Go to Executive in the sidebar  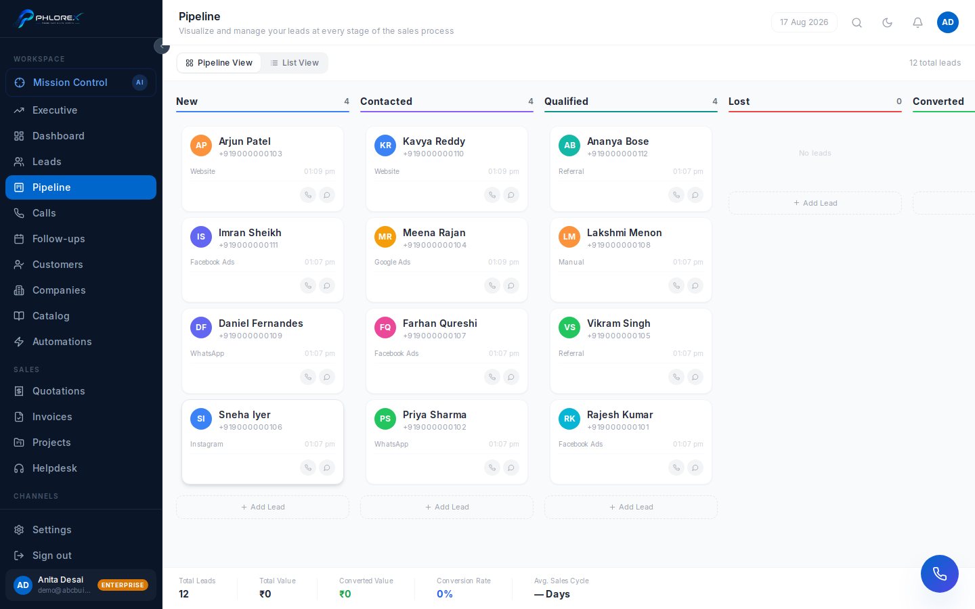click(81, 110)
